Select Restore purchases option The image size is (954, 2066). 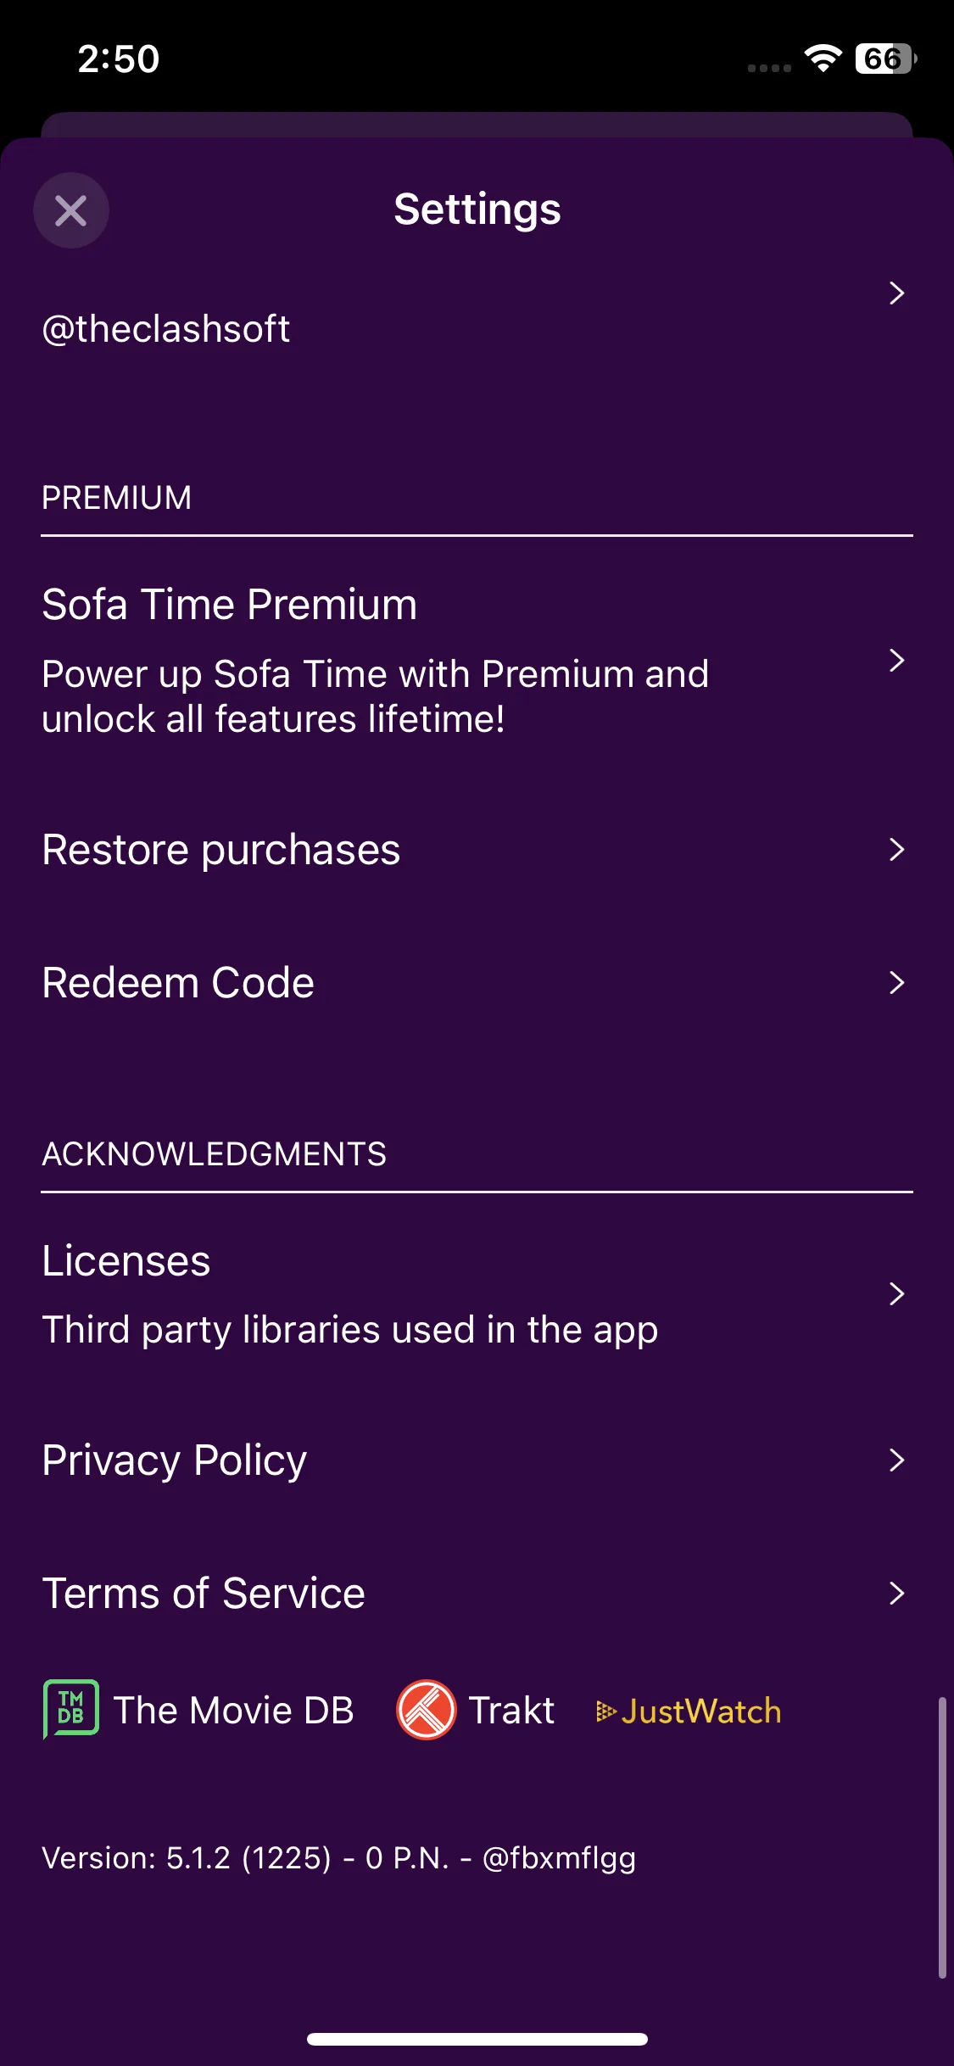(x=221, y=850)
